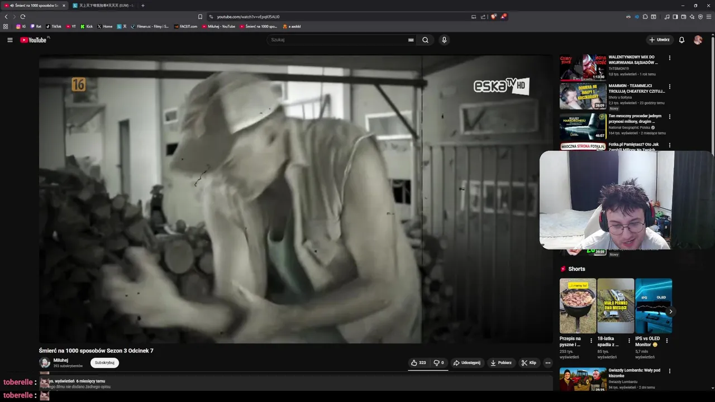715x402 pixels.
Task: Open the Gwiazdy Lombardu video title
Action: 635,372
